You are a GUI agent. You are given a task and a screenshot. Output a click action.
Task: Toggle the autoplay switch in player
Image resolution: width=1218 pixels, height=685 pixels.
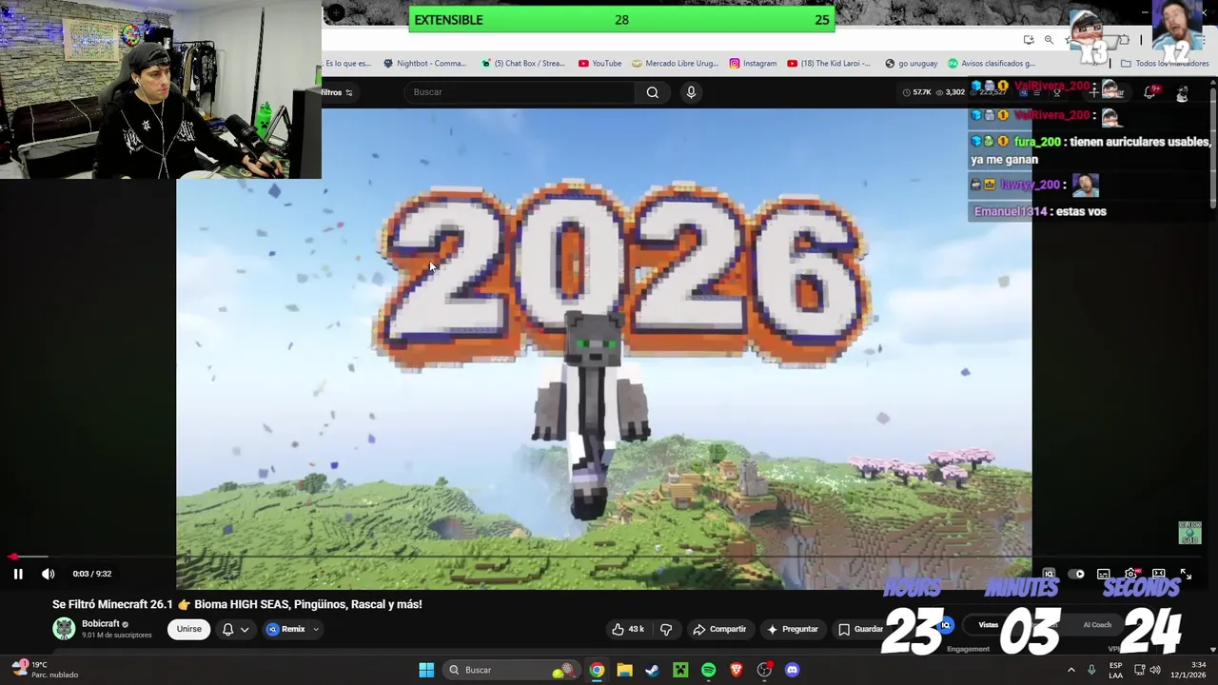1076,574
